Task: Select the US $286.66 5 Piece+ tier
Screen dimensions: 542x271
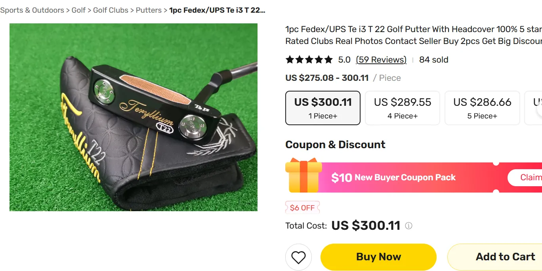Action: pos(482,108)
